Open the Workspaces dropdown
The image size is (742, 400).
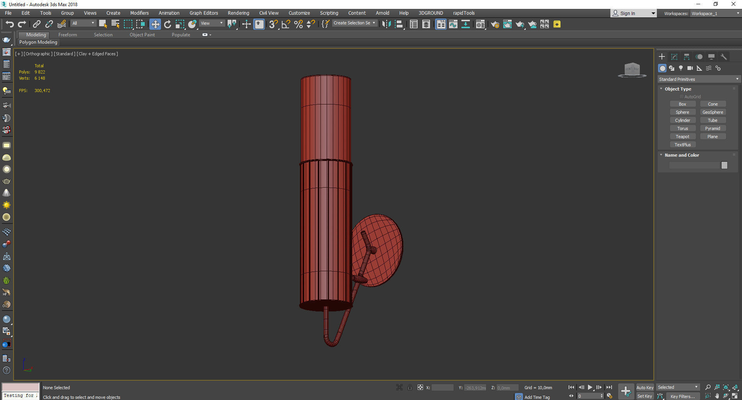pos(715,14)
